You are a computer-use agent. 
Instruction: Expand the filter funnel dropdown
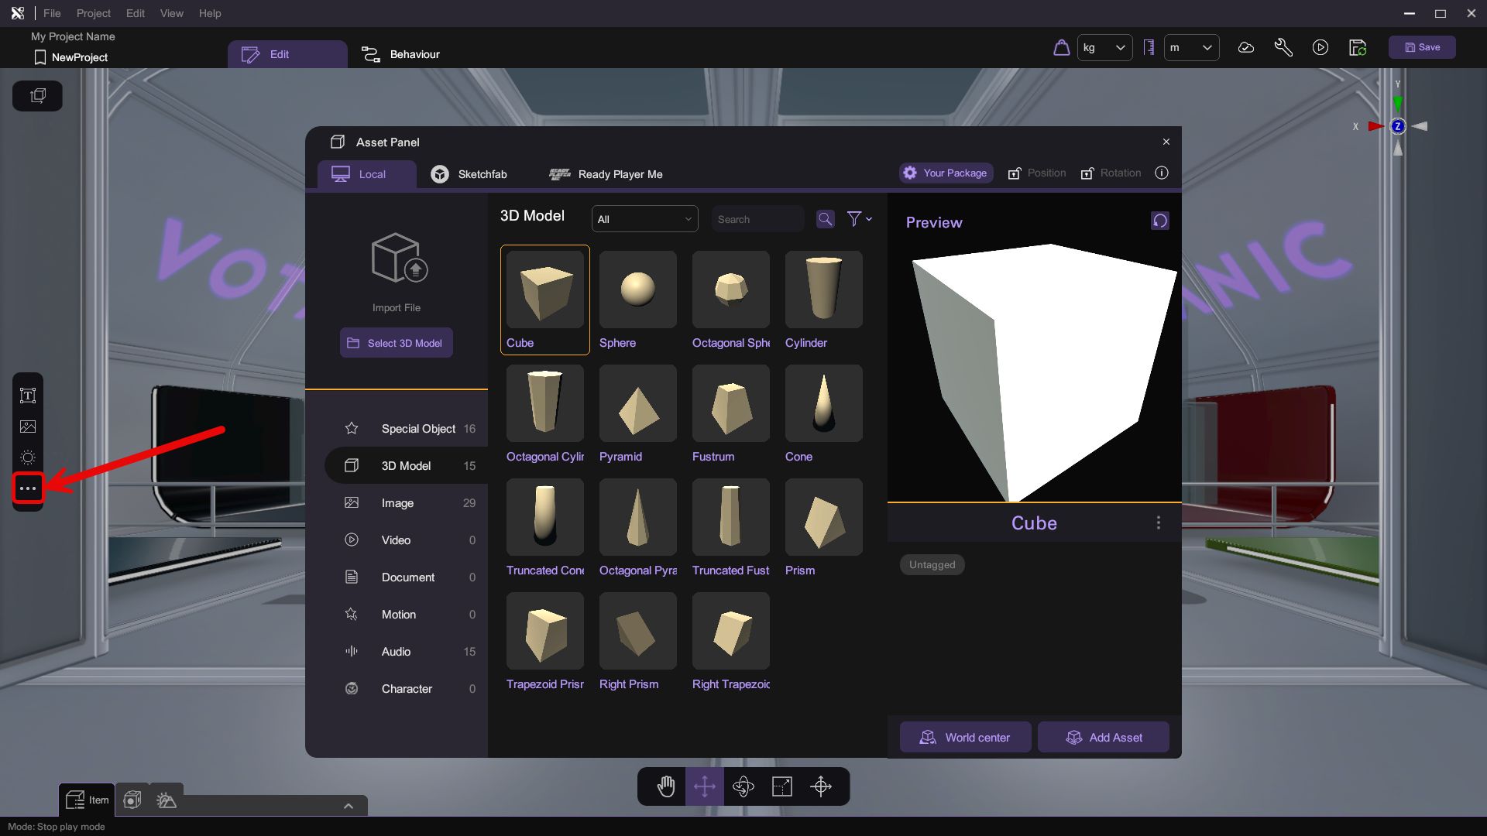click(859, 219)
